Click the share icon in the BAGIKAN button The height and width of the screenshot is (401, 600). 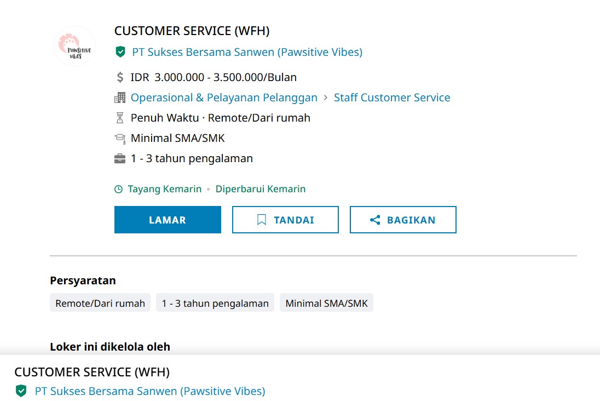375,220
